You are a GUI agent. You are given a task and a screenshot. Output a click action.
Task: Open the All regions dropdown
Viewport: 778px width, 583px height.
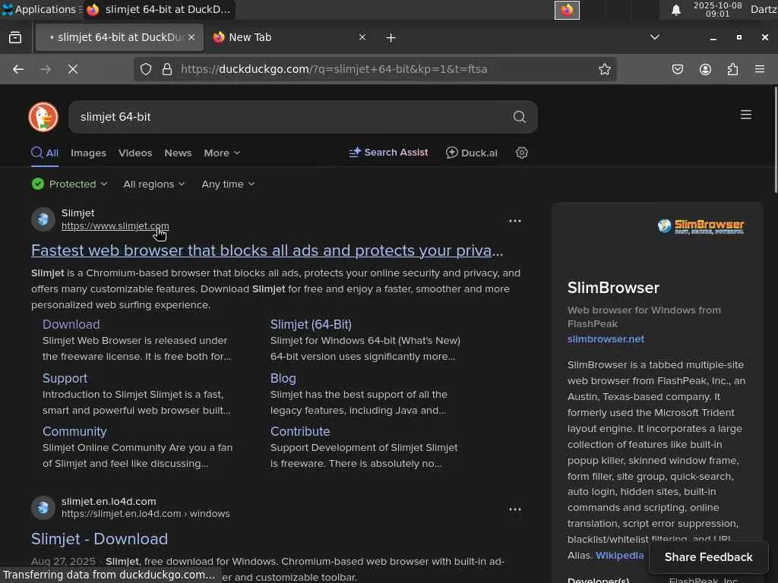[154, 184]
